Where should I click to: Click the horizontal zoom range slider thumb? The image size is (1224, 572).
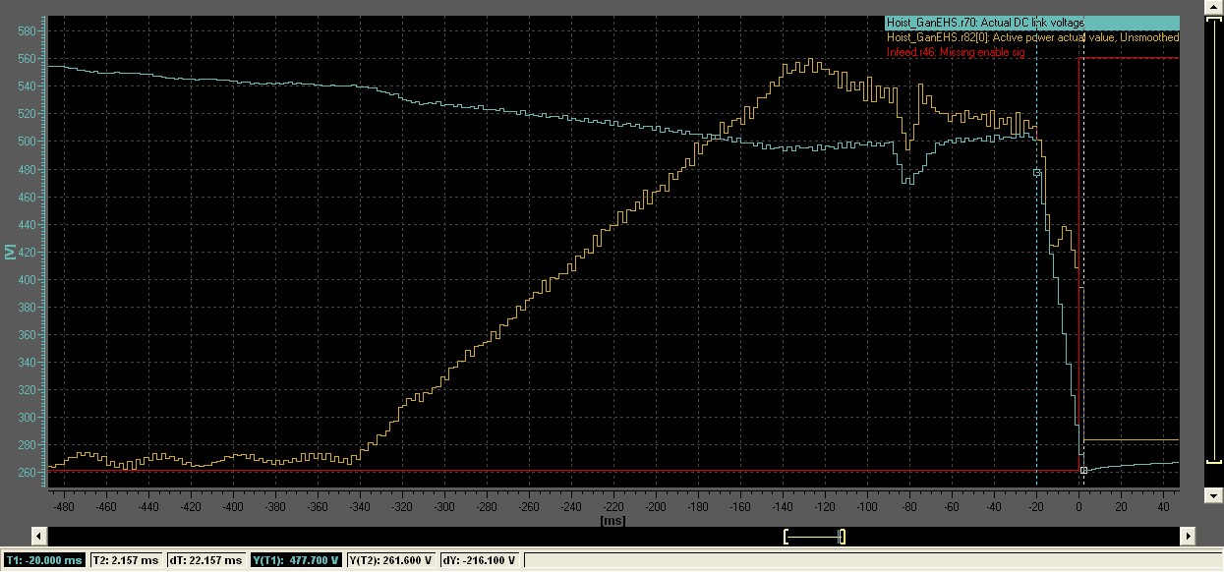(x=814, y=536)
